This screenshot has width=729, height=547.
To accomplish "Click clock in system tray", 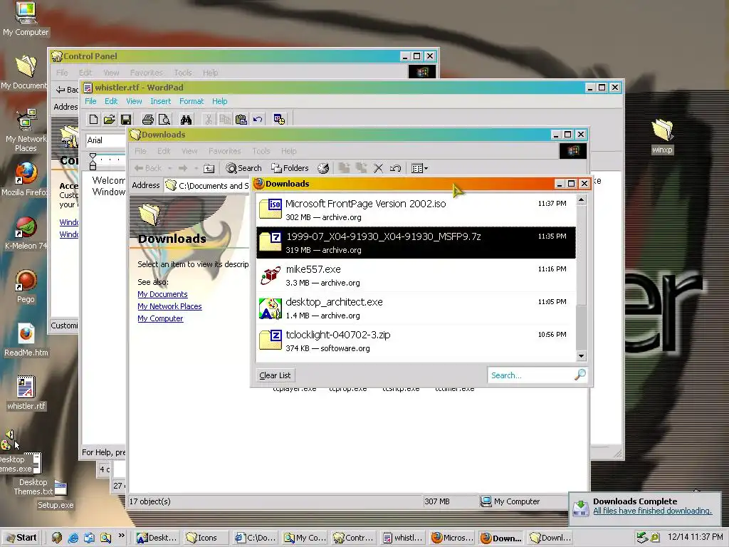I will 695,537.
